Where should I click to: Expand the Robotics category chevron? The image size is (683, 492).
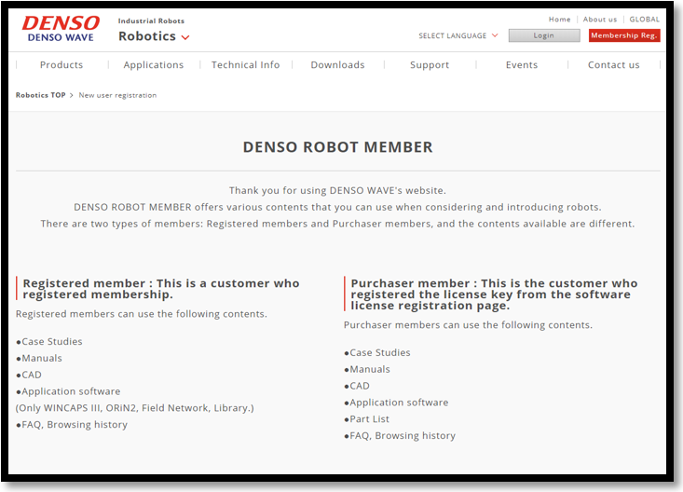(185, 37)
